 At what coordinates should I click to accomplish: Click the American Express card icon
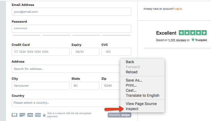[38, 115]
